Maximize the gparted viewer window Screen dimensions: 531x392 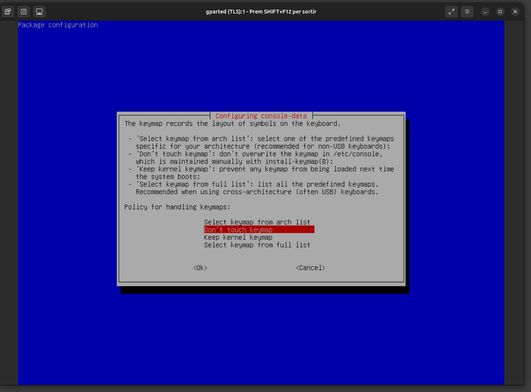500,12
